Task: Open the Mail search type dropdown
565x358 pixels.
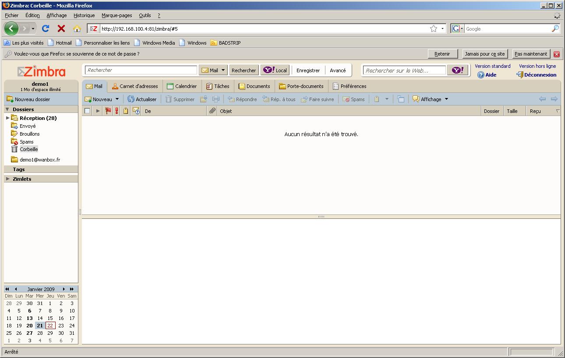Action: (x=222, y=70)
